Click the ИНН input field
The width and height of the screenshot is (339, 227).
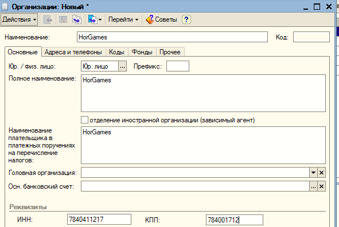[99, 220]
